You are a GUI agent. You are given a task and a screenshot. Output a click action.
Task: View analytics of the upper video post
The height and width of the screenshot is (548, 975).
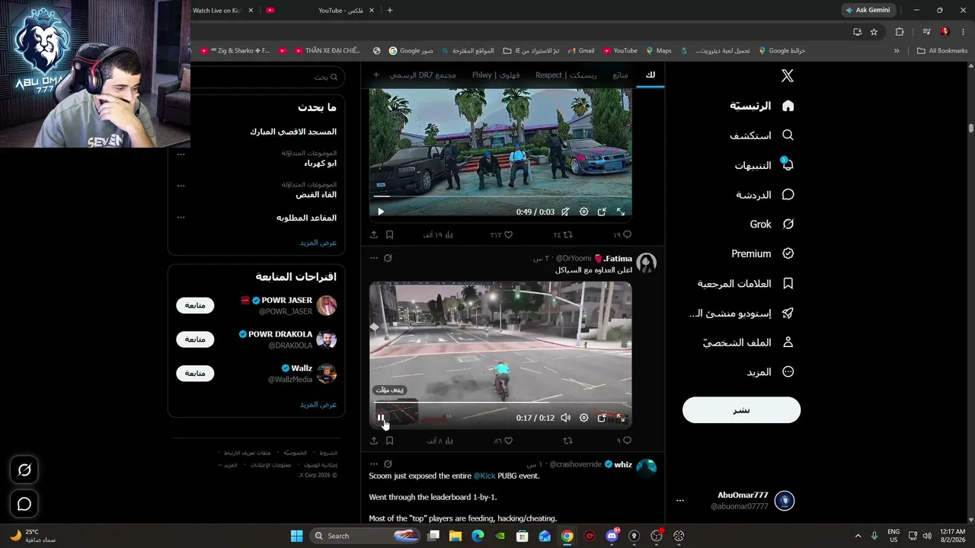(439, 235)
